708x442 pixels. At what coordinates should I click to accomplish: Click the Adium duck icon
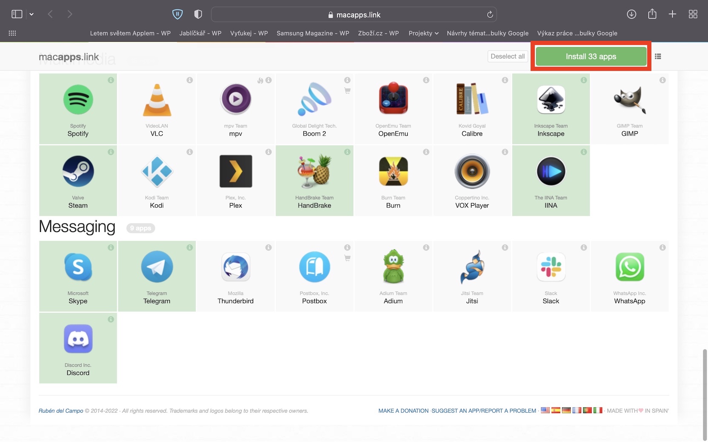tap(394, 267)
